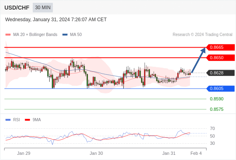This screenshot has height=160, width=236.
Task: Click the Research © 2024 Trading Central credit
Action: (202, 35)
